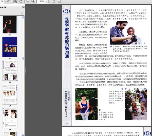This screenshot has height=136, width=152.
Task: Zoom out with the minus button
Action: coord(28,1)
